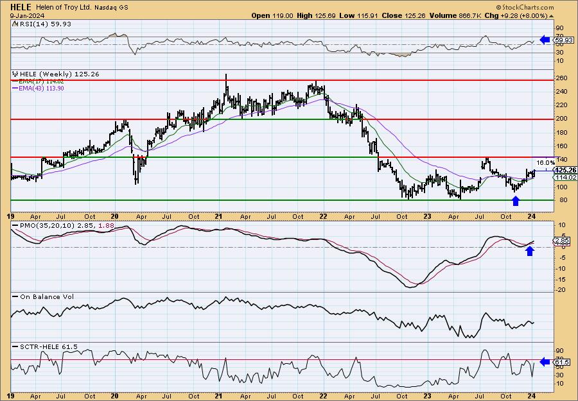
Task: Click the SCTR-HELE 61.5 indicator label
Action: (49, 346)
